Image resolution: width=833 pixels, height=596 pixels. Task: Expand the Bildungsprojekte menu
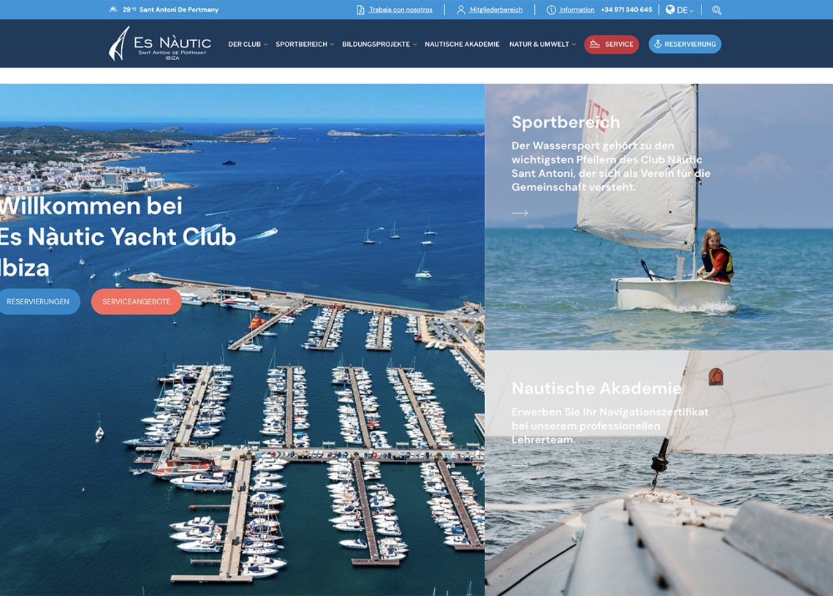379,44
